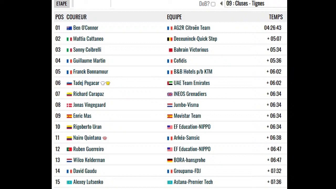Image resolution: width=336 pixels, height=189 pixels.
Task: Open Sonny Colbrelli's rider link
Action: point(87,50)
